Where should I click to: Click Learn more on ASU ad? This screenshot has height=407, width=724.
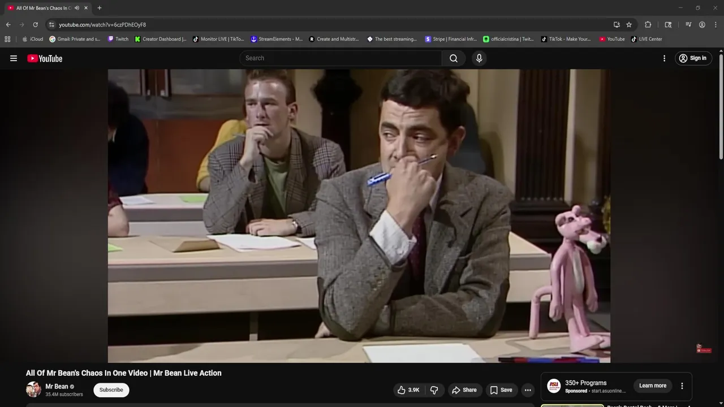click(653, 386)
